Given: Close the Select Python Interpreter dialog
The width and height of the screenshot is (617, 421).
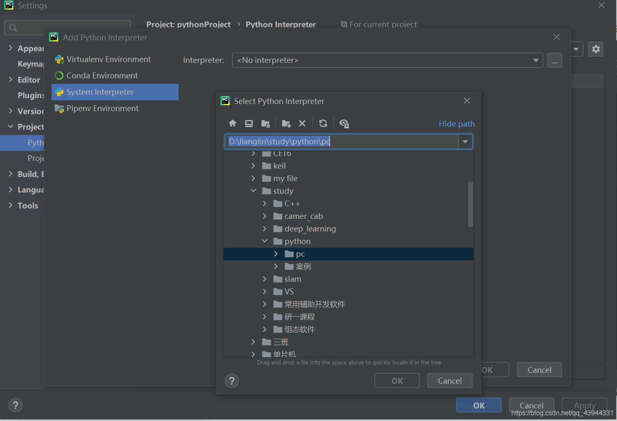Looking at the screenshot, I should [x=467, y=101].
